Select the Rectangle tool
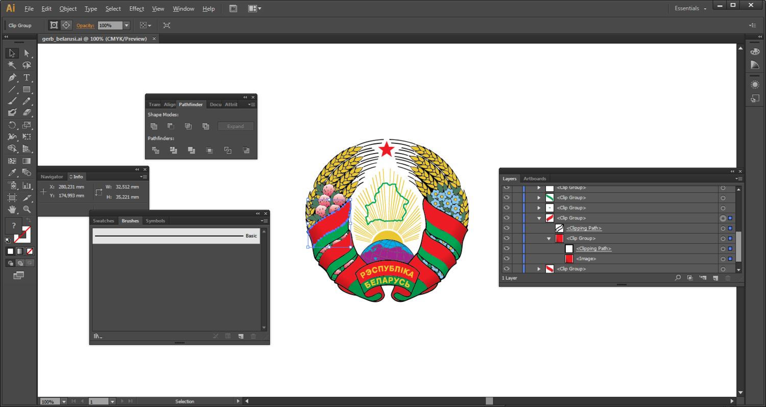The width and height of the screenshot is (766, 407). [27, 89]
